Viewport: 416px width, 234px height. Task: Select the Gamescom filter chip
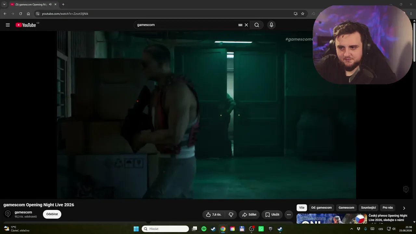[346, 208]
